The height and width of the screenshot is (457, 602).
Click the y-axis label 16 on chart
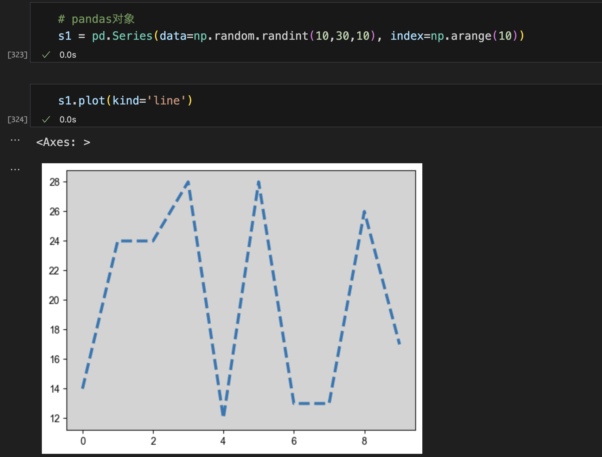(x=55, y=360)
